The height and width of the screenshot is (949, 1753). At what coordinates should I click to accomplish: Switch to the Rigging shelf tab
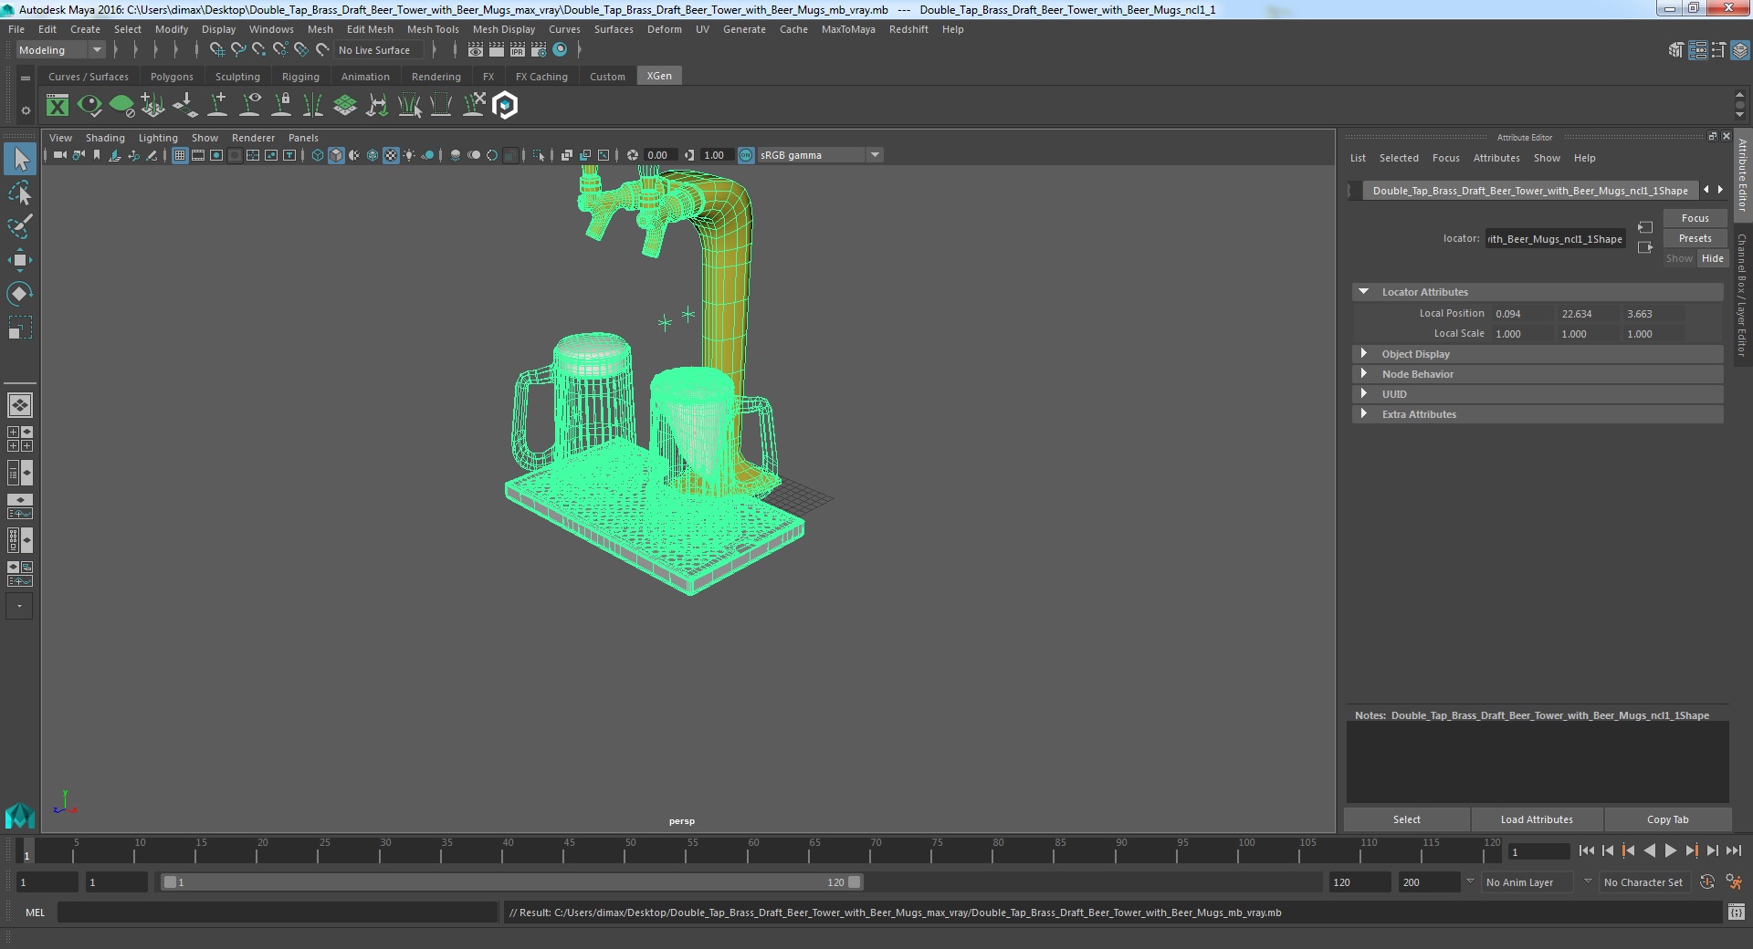pos(300,77)
